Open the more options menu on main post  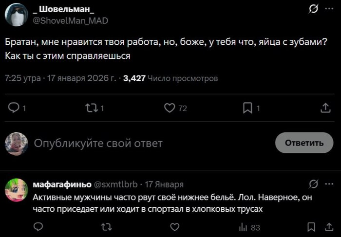pos(330,9)
